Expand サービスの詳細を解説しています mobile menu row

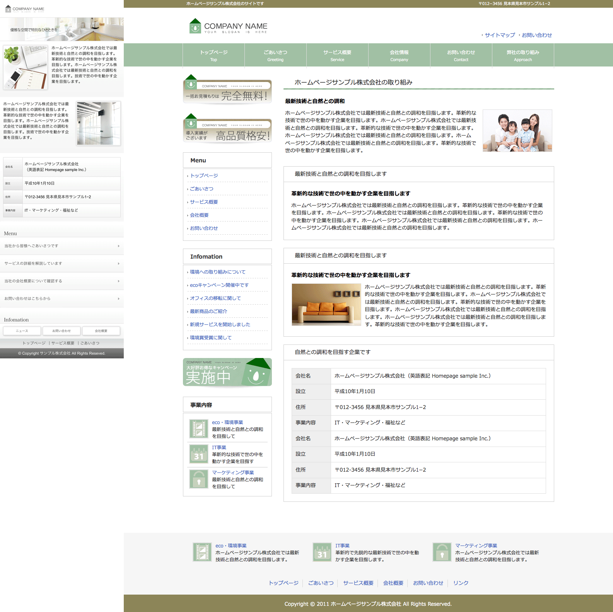pos(62,264)
